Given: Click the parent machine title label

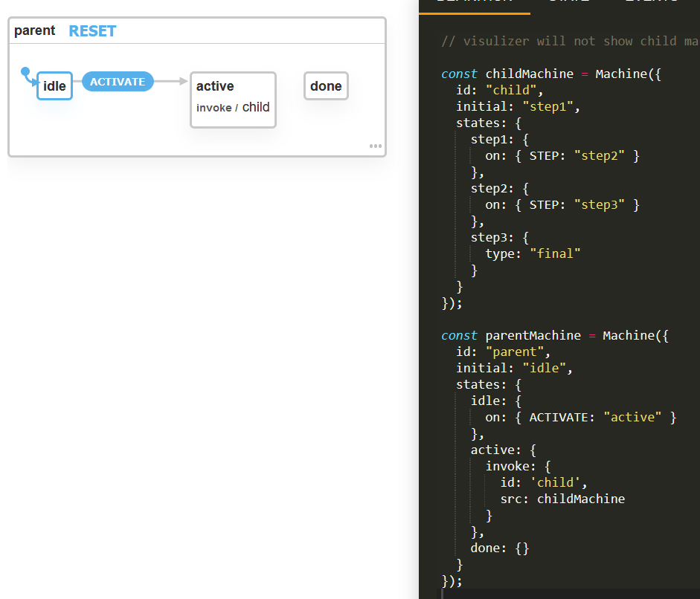Looking at the screenshot, I should [34, 30].
